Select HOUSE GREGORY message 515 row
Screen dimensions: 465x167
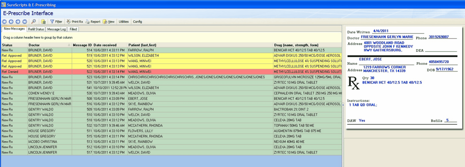click(171, 136)
